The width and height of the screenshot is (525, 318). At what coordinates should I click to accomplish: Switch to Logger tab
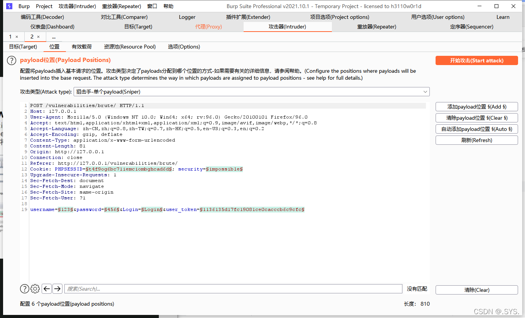pyautogui.click(x=187, y=17)
